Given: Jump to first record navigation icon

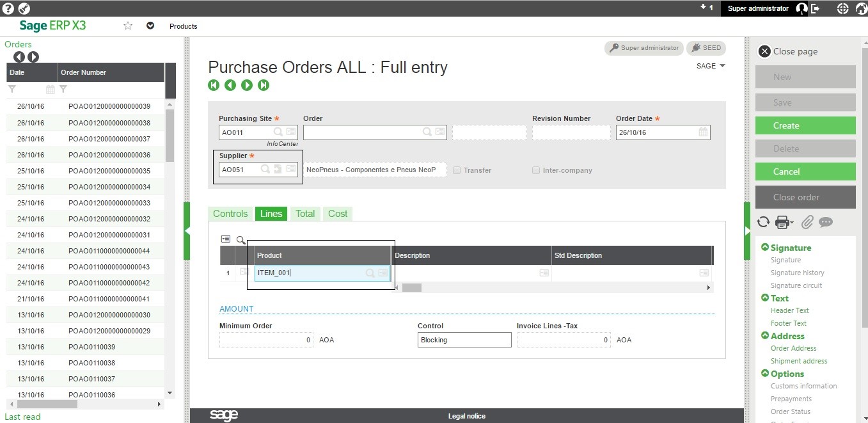Looking at the screenshot, I should [214, 85].
